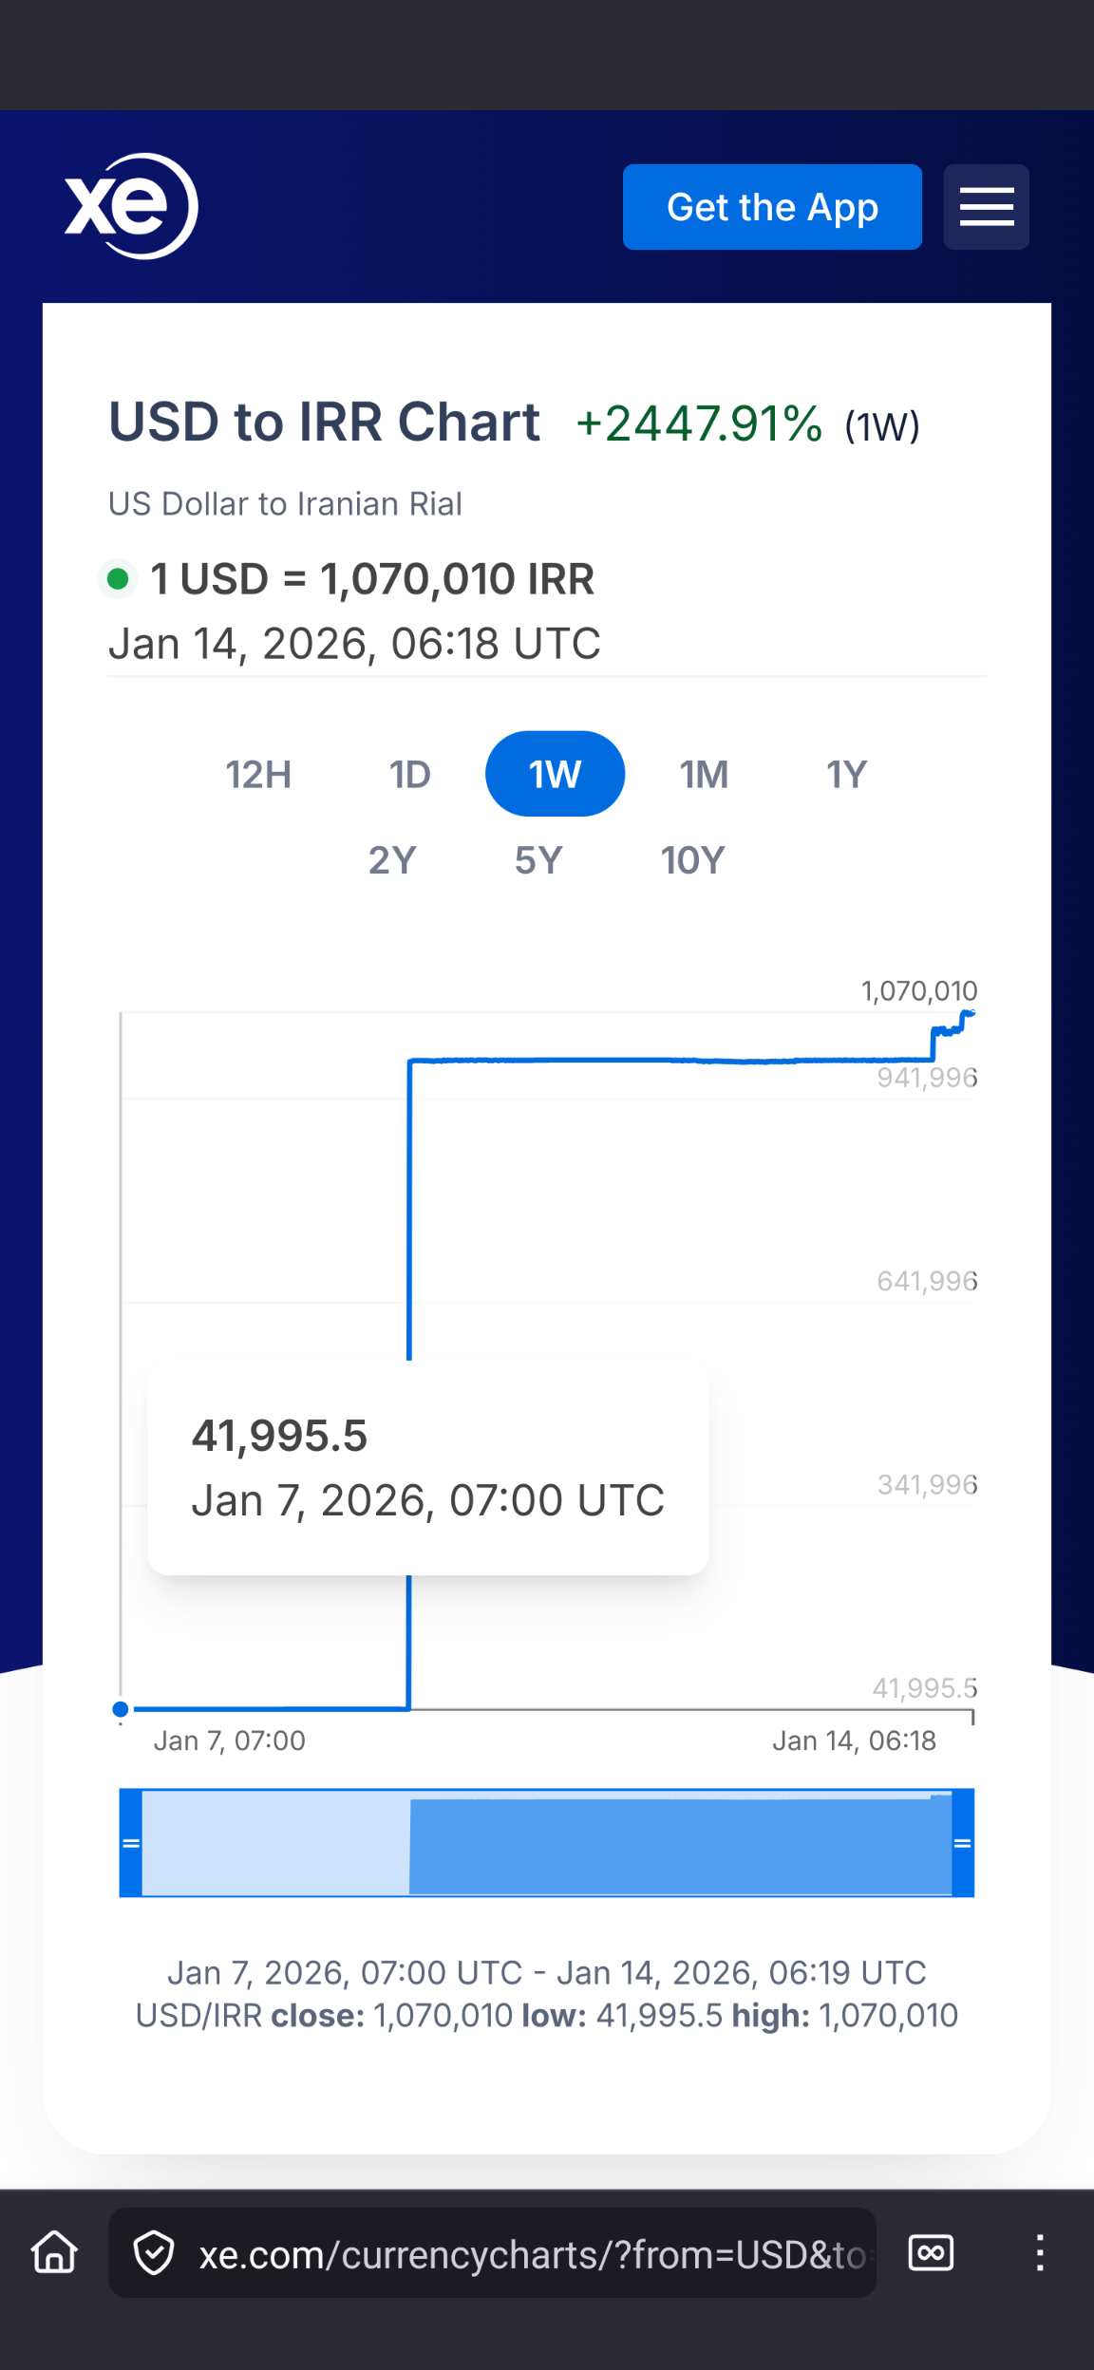Open the hamburger menu
This screenshot has width=1094, height=2370.
pos(986,207)
